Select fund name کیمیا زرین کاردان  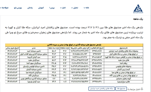click(x=124, y=69)
